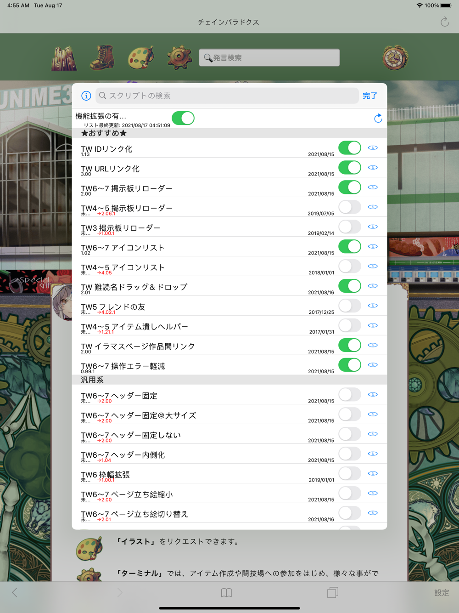
Task: Open the tabs overview icon in the bottom bar
Action: point(333,593)
